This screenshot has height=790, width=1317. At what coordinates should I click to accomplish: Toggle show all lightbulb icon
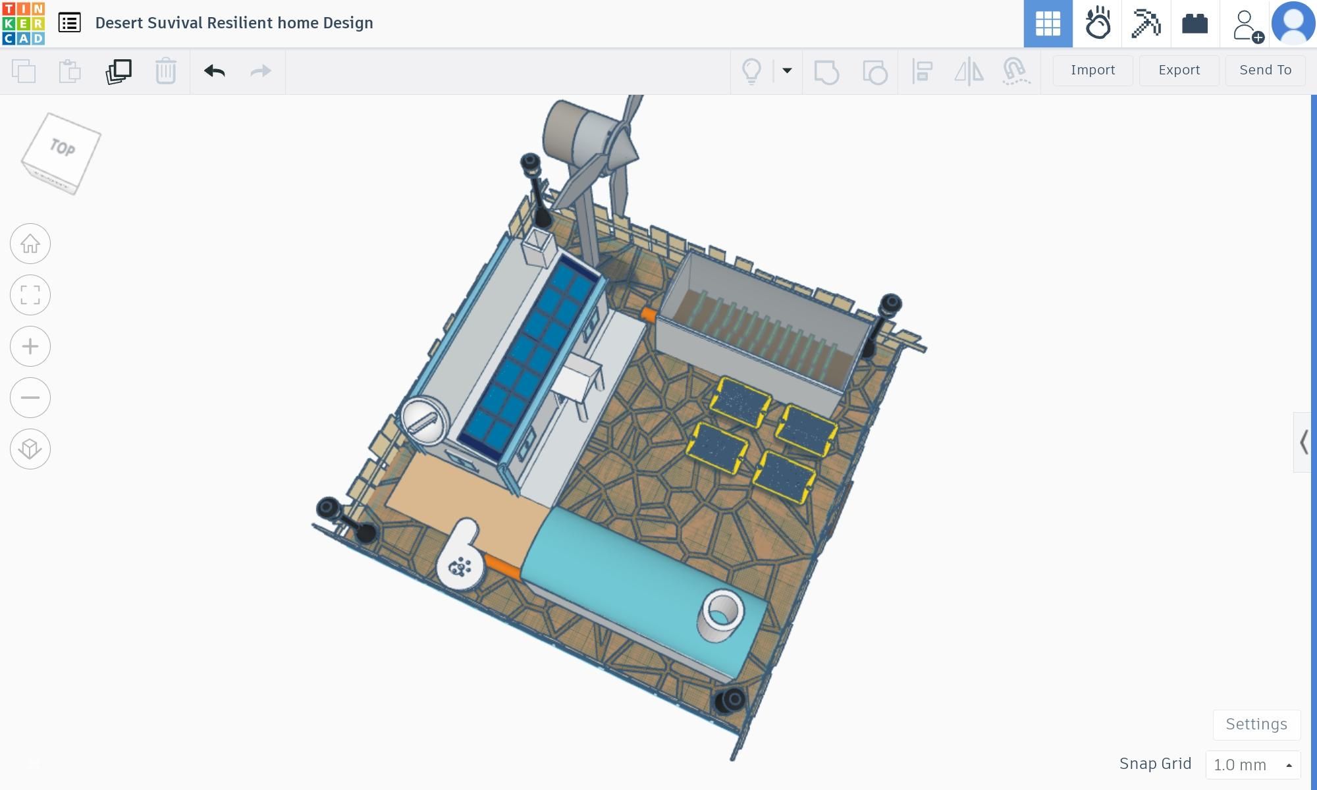point(751,70)
